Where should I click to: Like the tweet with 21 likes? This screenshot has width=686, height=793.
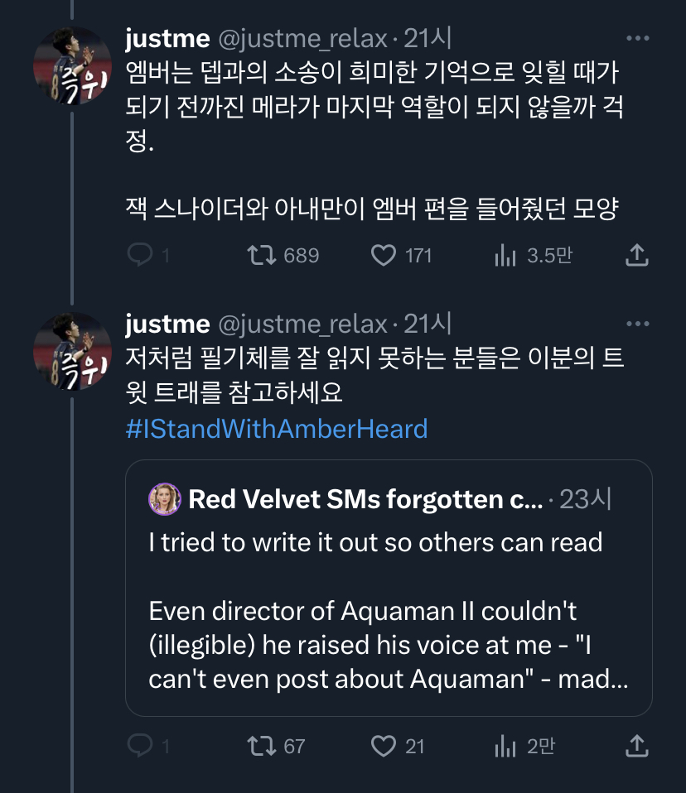(383, 747)
